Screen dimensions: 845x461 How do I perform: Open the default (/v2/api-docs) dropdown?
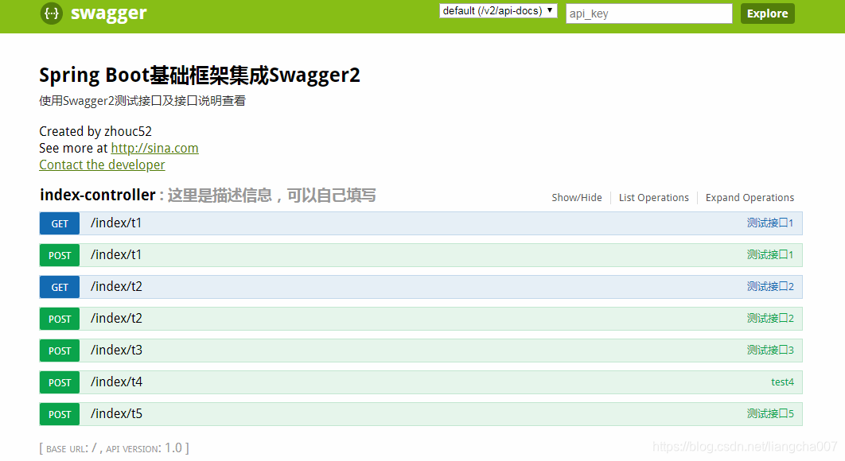tap(498, 11)
